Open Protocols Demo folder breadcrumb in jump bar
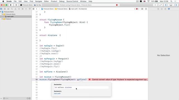The image size is (179, 100). click(x=61, y=9)
